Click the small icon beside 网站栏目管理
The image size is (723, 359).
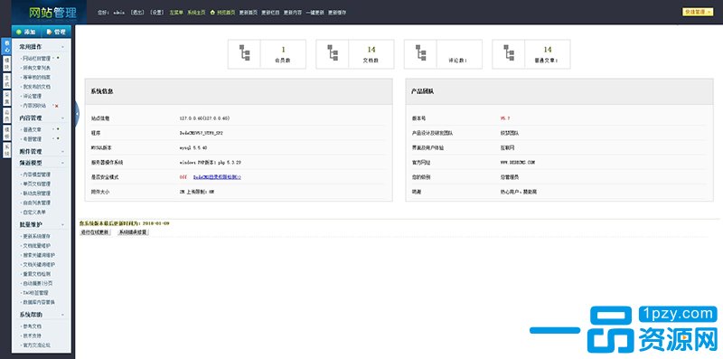click(x=58, y=58)
